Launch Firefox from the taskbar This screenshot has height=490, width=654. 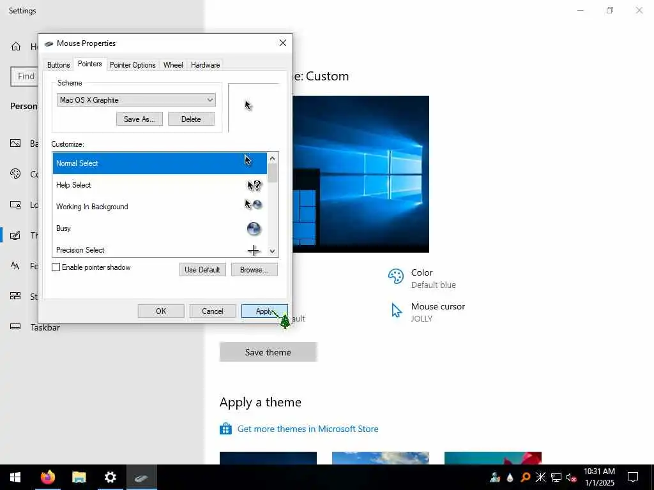[47, 477]
